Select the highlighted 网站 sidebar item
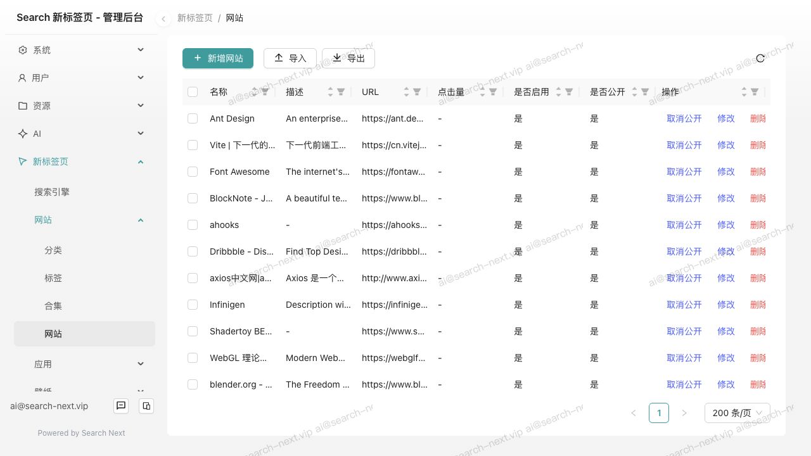This screenshot has width=811, height=456. coord(84,334)
